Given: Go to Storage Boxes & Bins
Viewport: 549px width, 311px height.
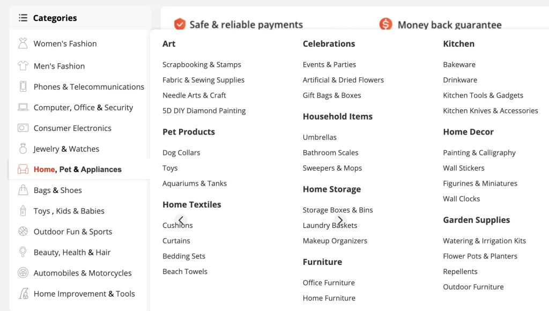Looking at the screenshot, I should click(x=338, y=210).
